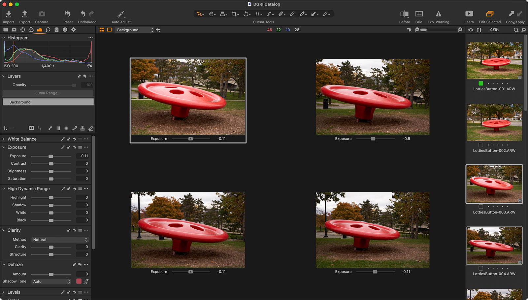Show the Exposure Warning overlay
Image resolution: width=528 pixels, height=300 pixels.
(438, 14)
